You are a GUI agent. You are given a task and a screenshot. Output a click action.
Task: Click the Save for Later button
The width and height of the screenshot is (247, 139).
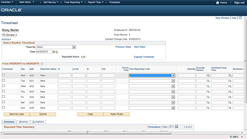(x=17, y=114)
